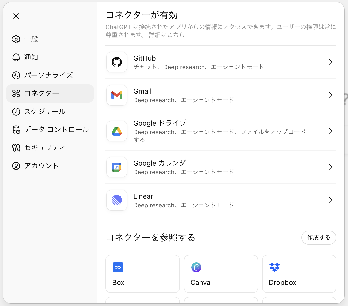Click the key icon beside セキュリティ
Image resolution: width=348 pixels, height=306 pixels.
(16, 148)
